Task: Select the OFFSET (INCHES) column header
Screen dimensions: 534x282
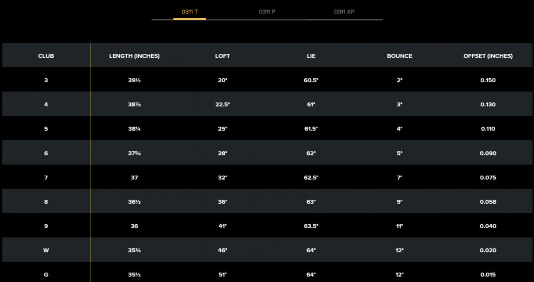Action: 488,56
